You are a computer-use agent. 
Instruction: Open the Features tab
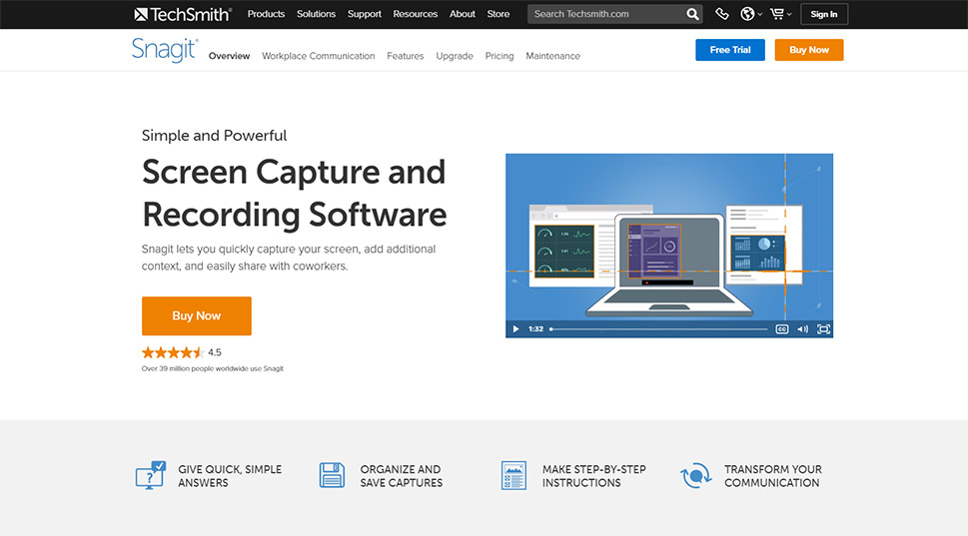pos(406,56)
